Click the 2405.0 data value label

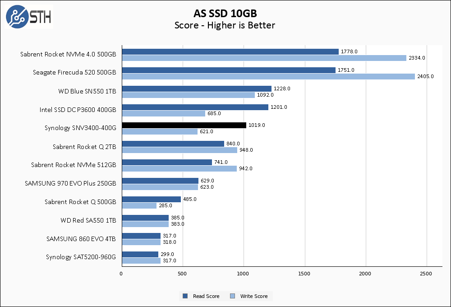(425, 76)
